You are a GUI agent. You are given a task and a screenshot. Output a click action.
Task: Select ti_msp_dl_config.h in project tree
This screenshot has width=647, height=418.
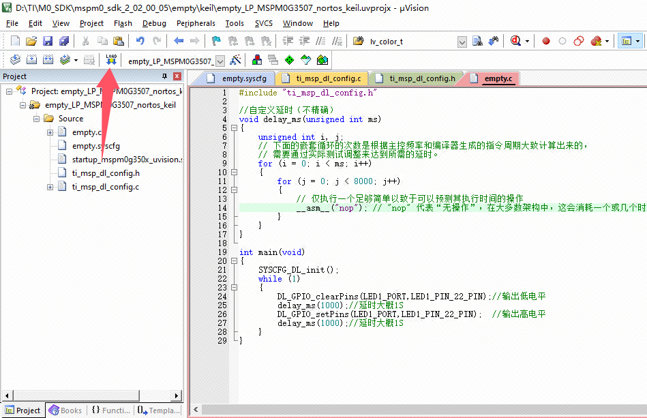[106, 173]
